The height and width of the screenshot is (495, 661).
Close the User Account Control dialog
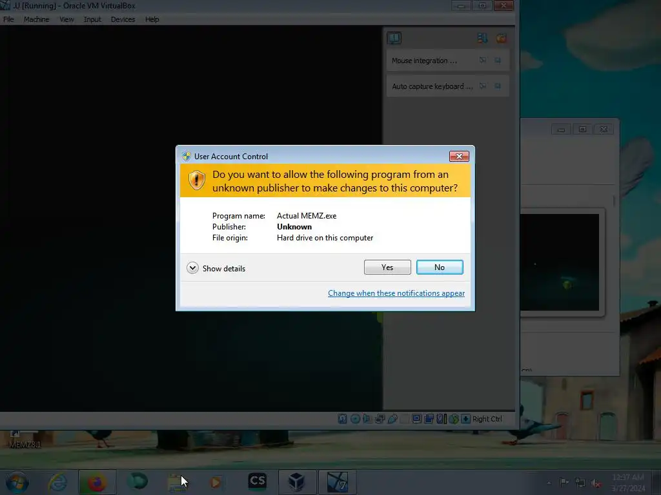click(459, 156)
